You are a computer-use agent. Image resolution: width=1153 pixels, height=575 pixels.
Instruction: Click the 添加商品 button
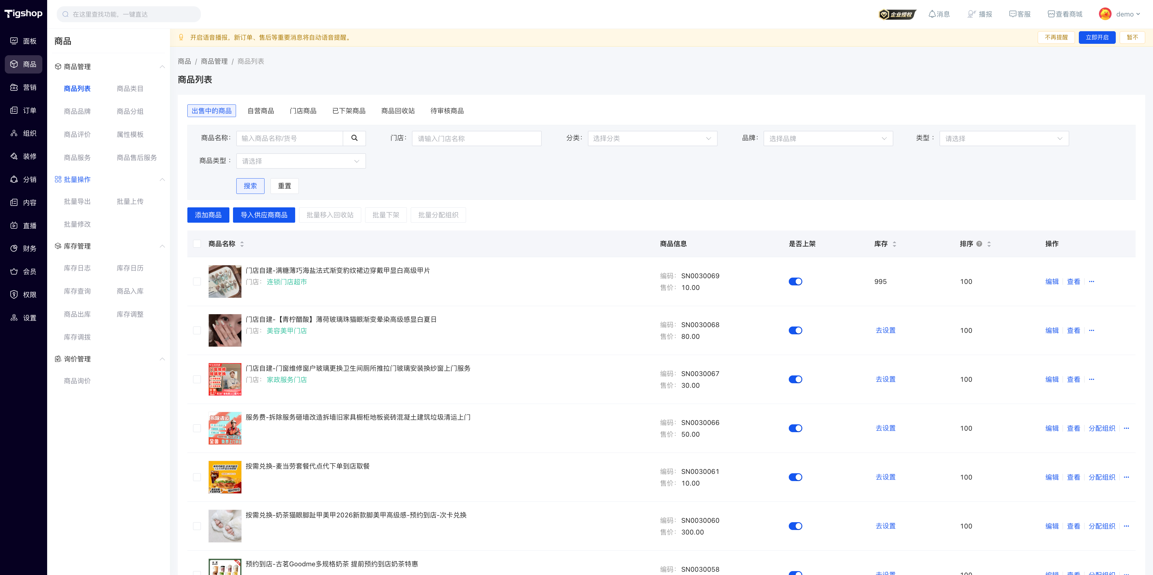[208, 215]
